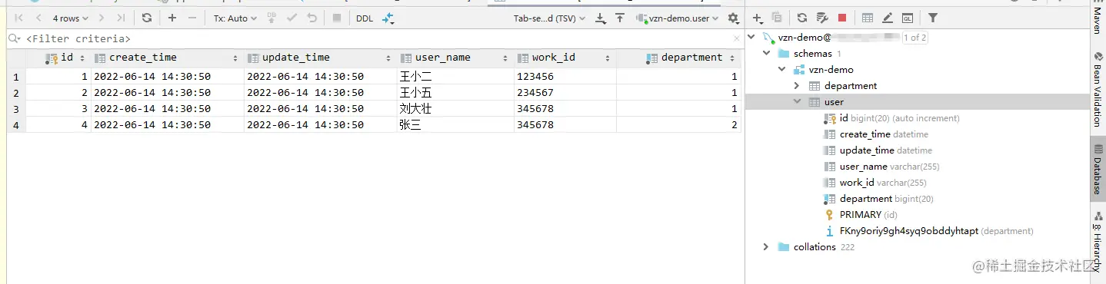Select the work_id cell 234567

tap(565, 93)
